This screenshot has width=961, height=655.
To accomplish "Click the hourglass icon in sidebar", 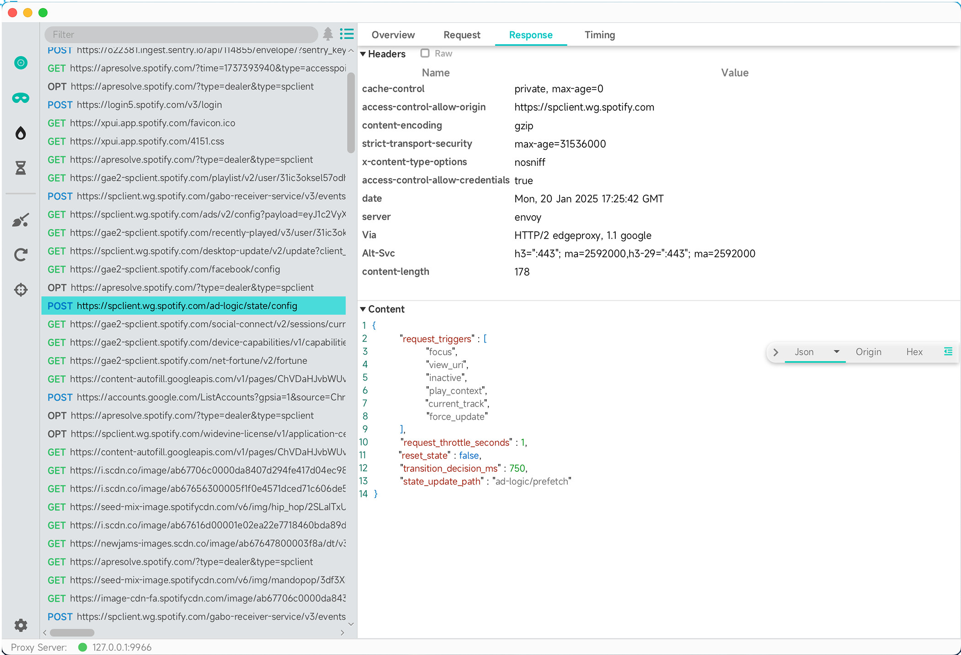I will point(21,168).
